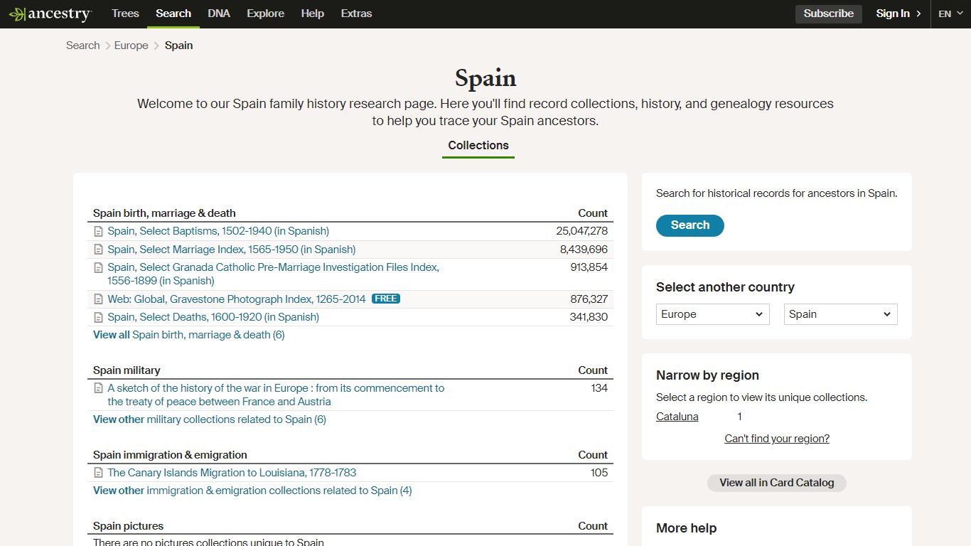Click count 8,439,696
971x546 pixels.
tap(584, 250)
